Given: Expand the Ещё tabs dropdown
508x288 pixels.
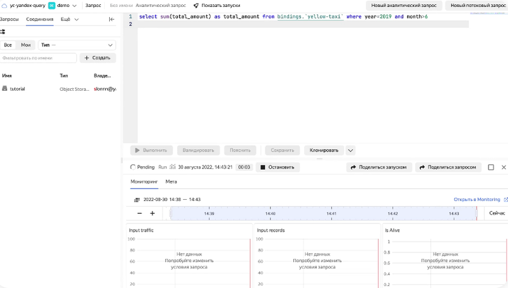Looking at the screenshot, I should [x=70, y=19].
